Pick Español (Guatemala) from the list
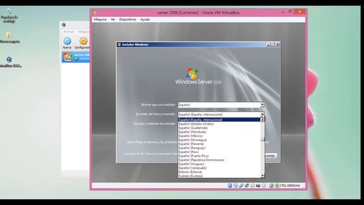Screen dimensions: 364x205 [219, 128]
